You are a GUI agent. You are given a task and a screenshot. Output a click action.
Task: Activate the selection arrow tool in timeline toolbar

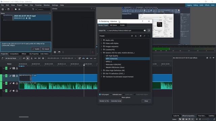pos(28,58)
